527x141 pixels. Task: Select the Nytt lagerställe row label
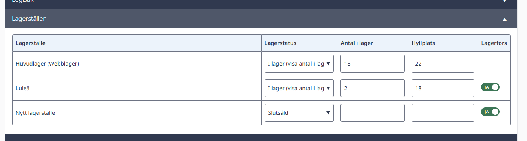tap(35, 113)
